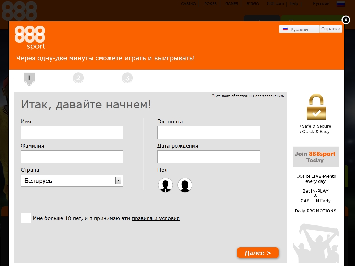Tick the over-18 terms acceptance checkbox
The image size is (355, 266).
coord(26,218)
